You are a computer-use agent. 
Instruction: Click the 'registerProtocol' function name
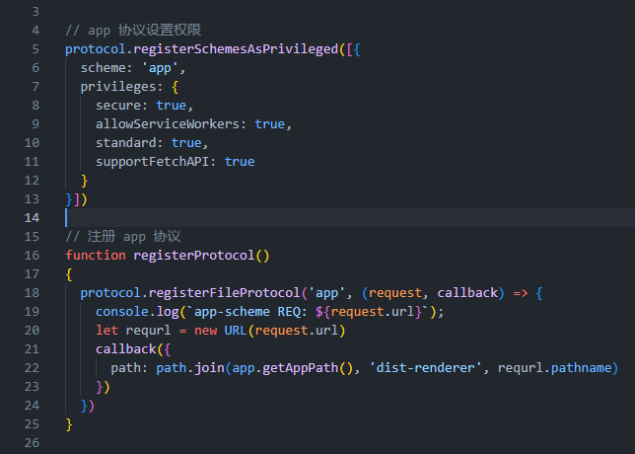click(194, 256)
